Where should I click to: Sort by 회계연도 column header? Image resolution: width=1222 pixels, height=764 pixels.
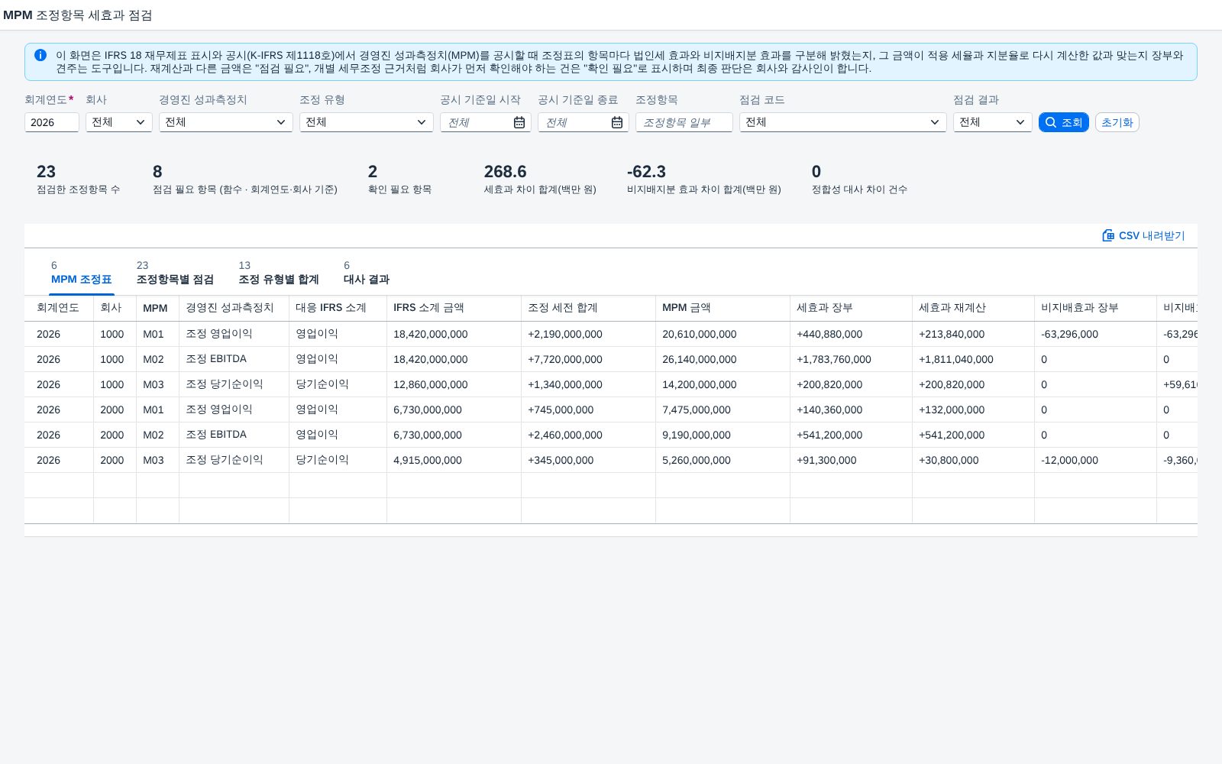(x=59, y=308)
